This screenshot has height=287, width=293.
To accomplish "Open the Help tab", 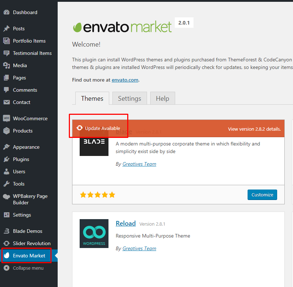I will point(162,99).
